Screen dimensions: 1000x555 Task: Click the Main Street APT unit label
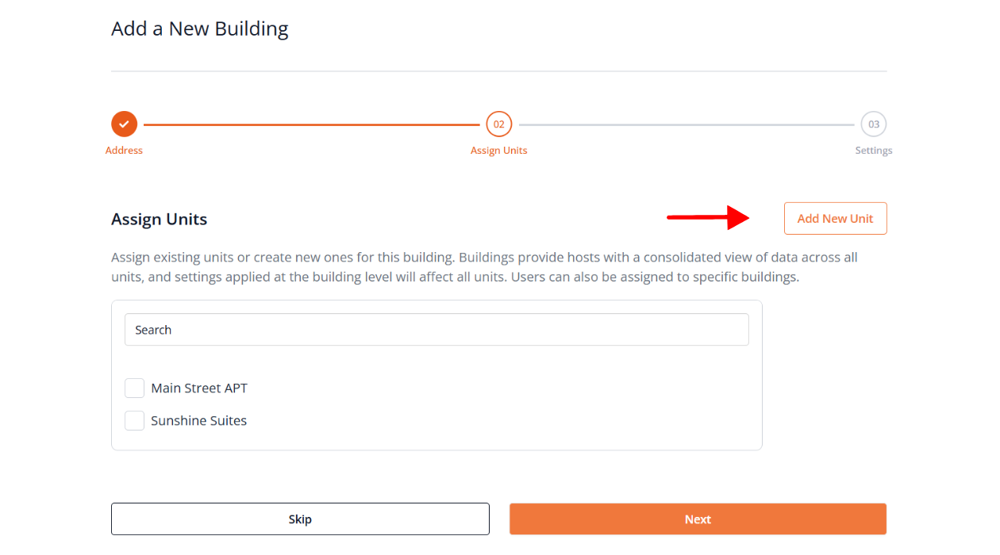pyautogui.click(x=199, y=388)
